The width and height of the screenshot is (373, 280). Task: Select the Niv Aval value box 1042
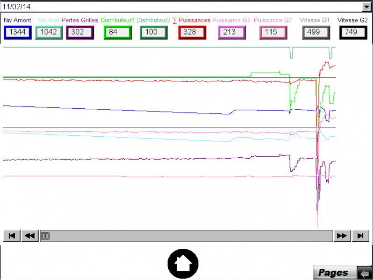point(49,32)
